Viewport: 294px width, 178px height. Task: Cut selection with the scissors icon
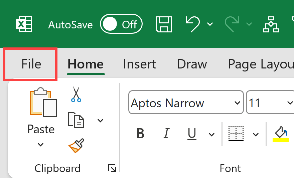pos(76,94)
